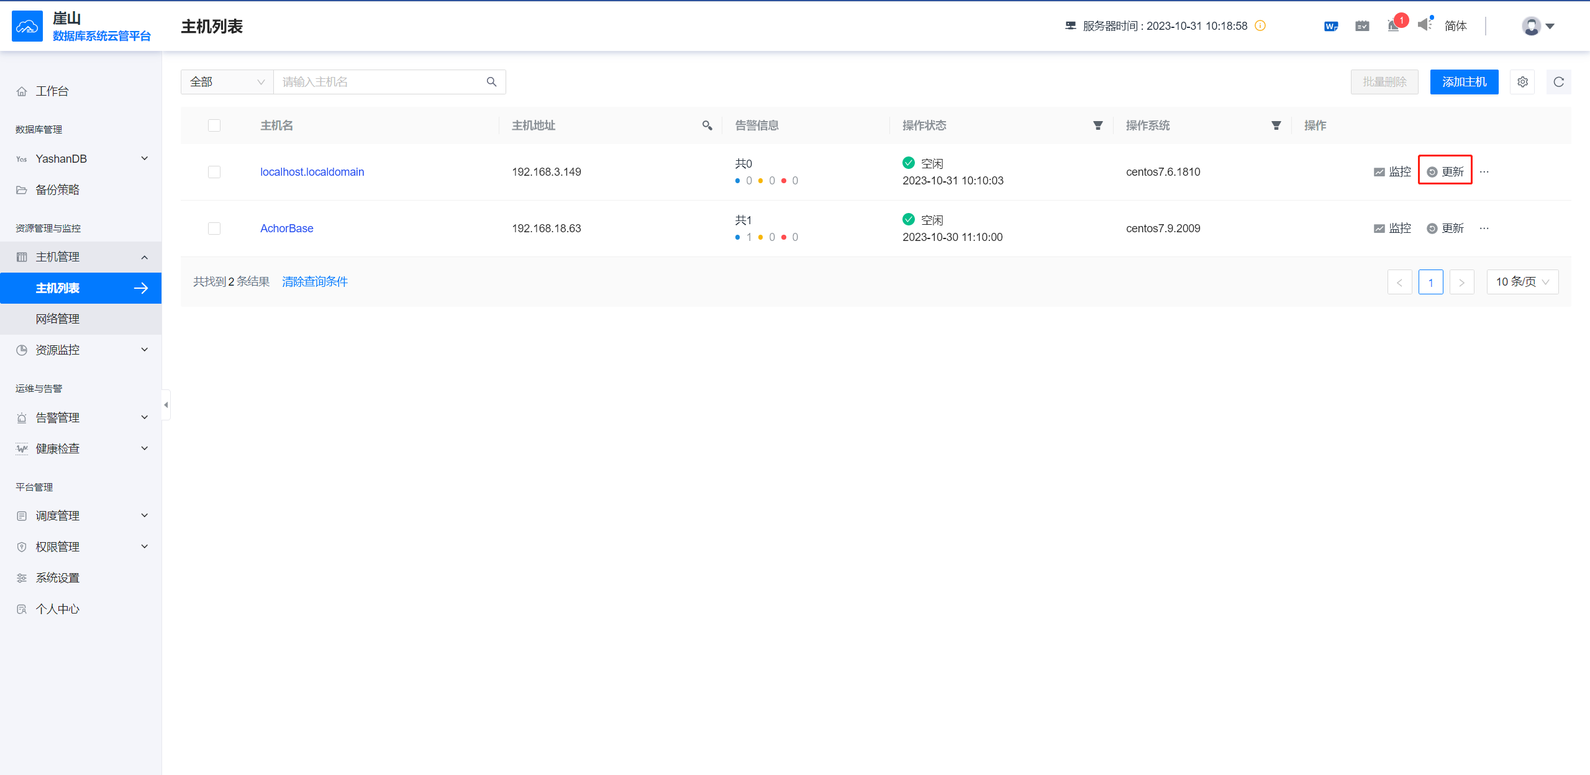Open more actions for localhost.localdomain row
Viewport: 1590px width, 775px height.
[x=1484, y=172]
